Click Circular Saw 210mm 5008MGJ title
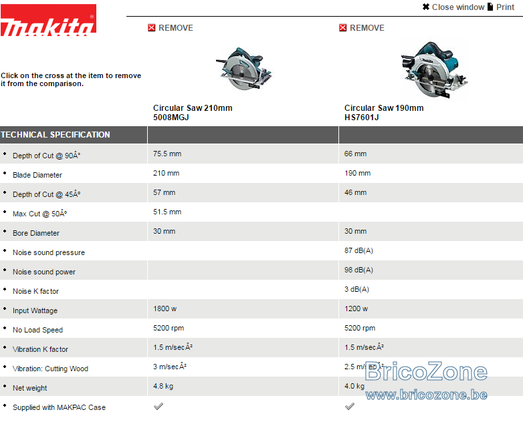The image size is (523, 424). [193, 113]
